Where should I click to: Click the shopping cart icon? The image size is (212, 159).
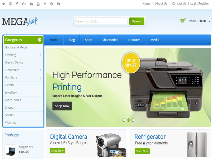click(x=183, y=21)
